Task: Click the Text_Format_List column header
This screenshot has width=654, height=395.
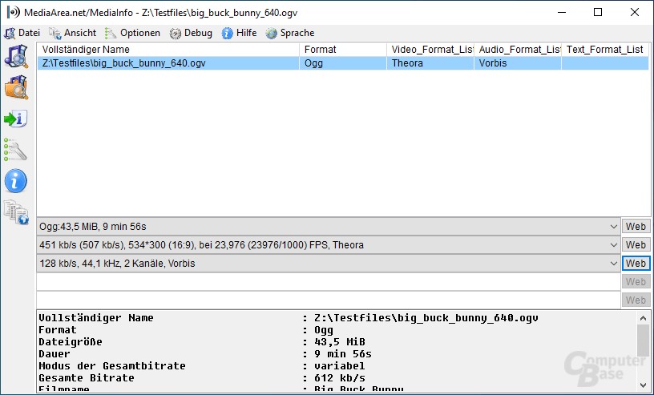Action: tap(605, 49)
